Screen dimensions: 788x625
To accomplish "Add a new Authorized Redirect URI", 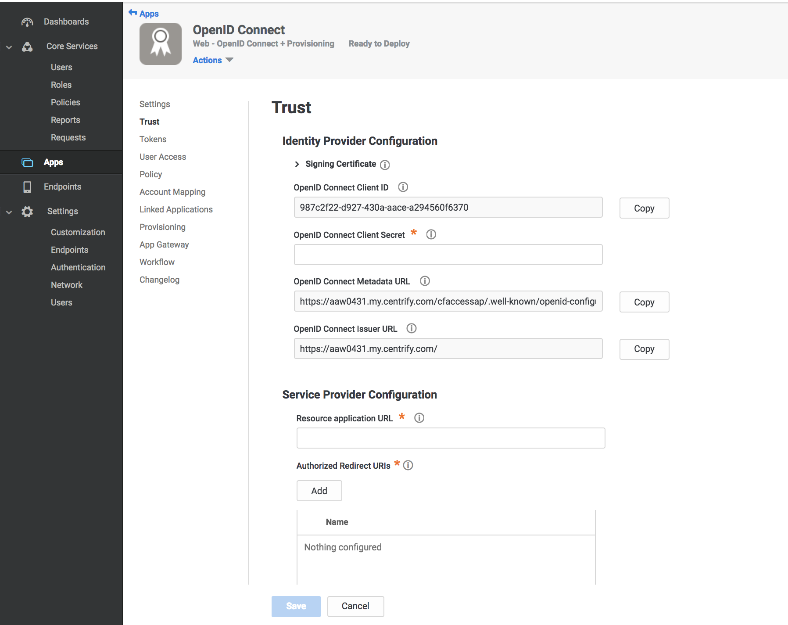I will pyautogui.click(x=319, y=491).
